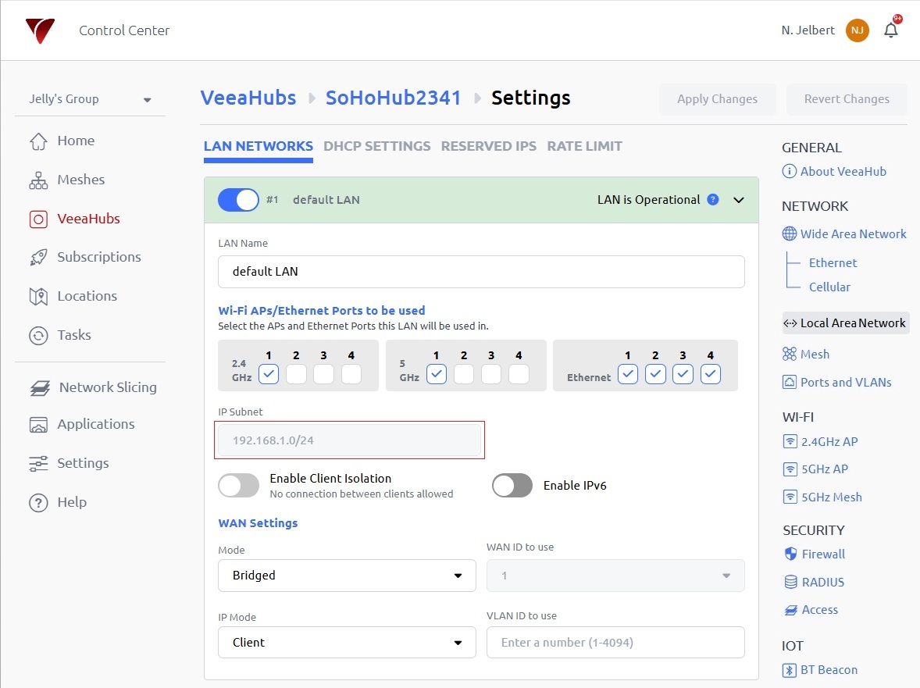Click the NJ user avatar
This screenshot has width=920, height=688.
[858, 30]
